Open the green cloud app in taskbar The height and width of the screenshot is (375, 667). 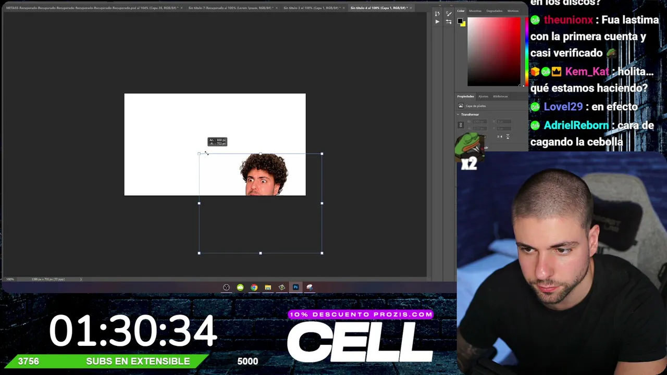coord(240,287)
